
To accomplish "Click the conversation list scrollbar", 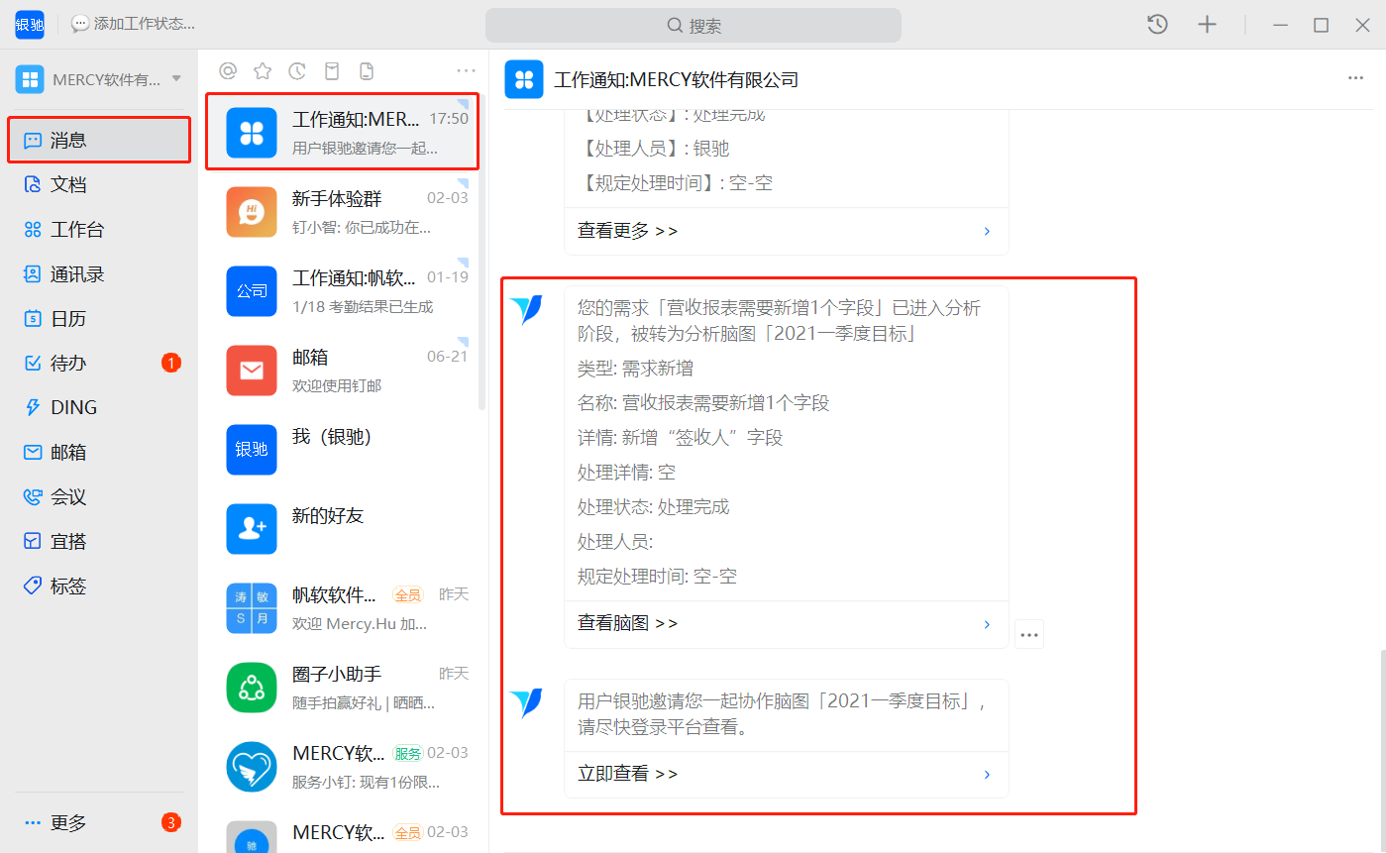I will pos(482,251).
